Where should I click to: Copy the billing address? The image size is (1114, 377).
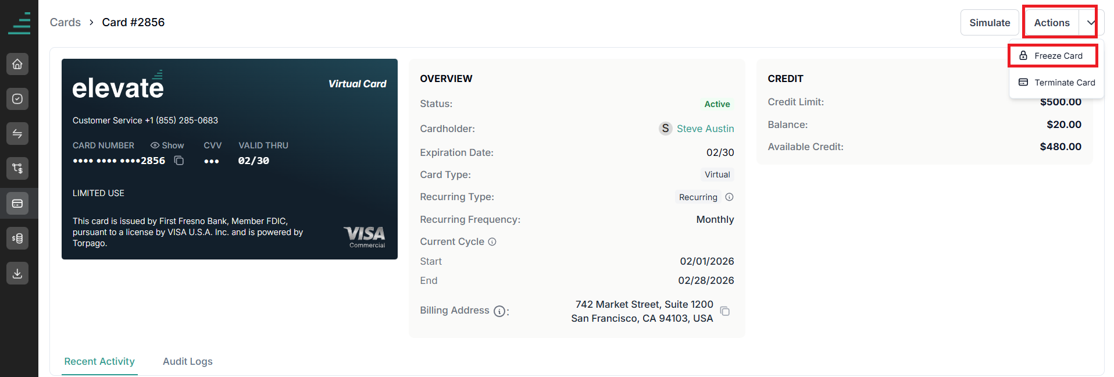coord(725,311)
